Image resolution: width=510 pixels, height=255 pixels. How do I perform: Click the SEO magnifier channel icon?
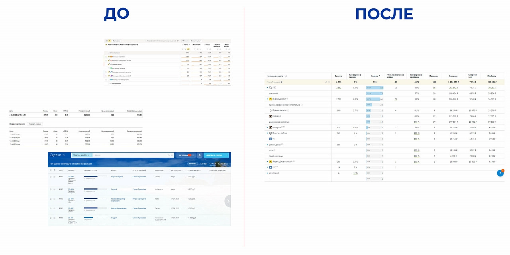coord(271,88)
